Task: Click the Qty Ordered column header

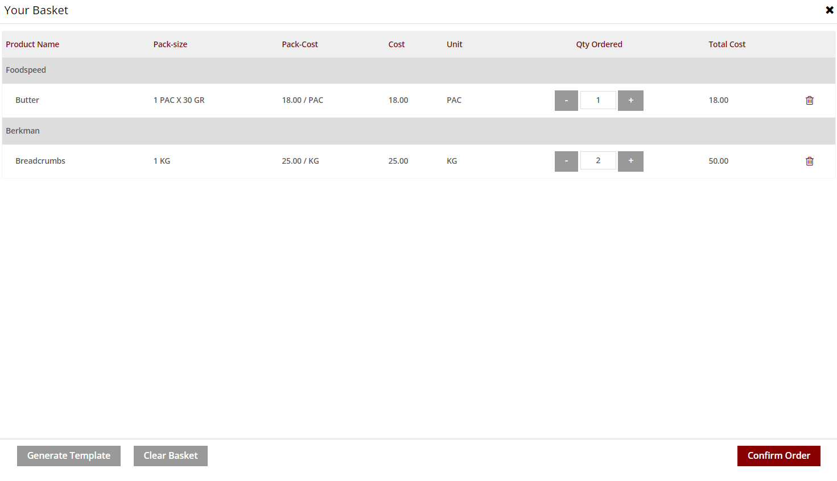Action: [x=599, y=44]
